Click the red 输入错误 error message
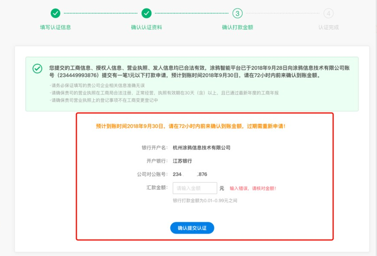This screenshot has width=377, height=256. [x=253, y=188]
